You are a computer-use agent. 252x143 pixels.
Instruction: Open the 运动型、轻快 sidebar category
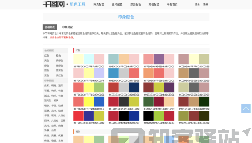(51, 100)
